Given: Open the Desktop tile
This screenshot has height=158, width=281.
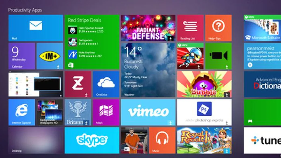Looking at the screenshot, I should (x=36, y=140).
